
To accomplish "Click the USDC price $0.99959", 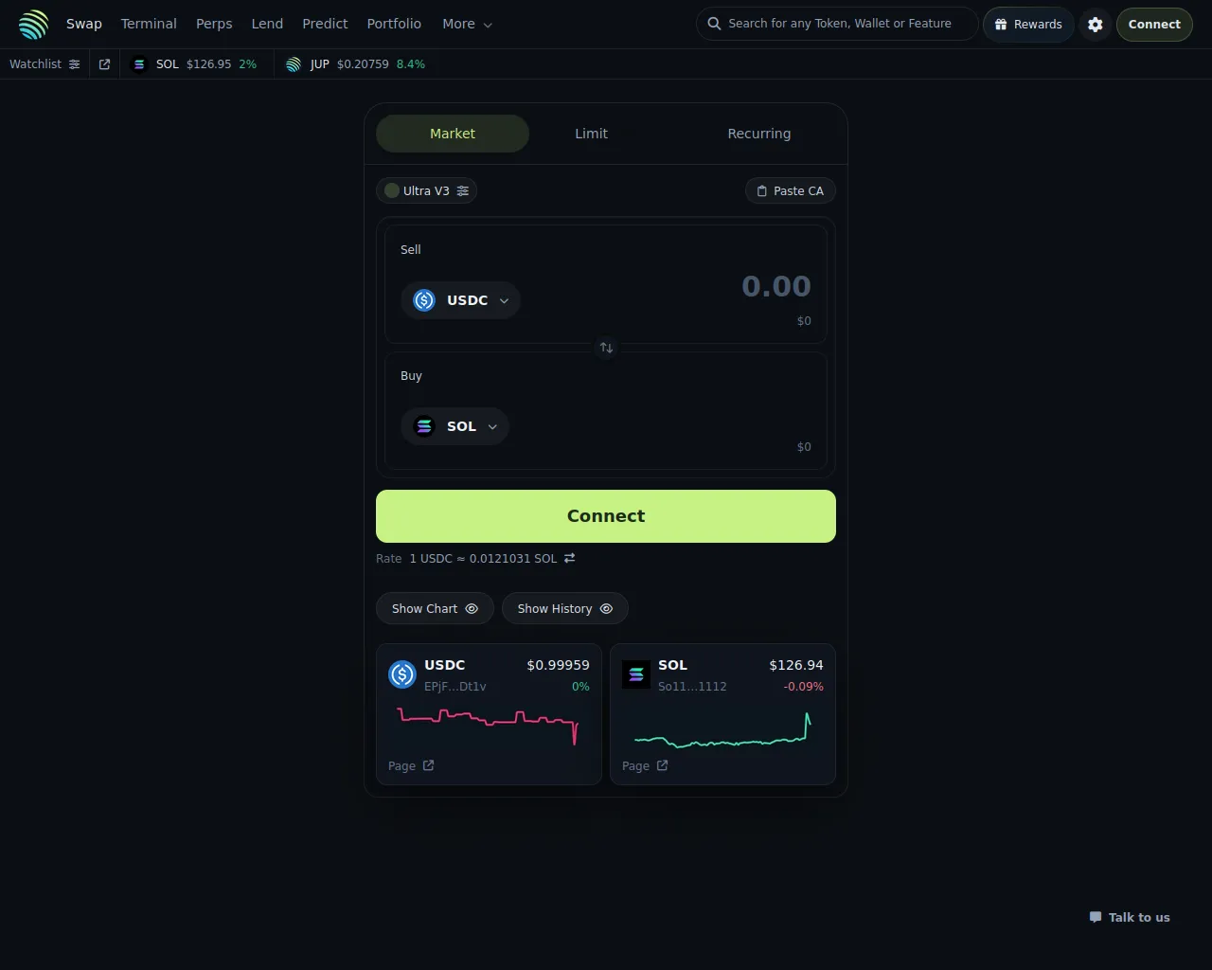I will (558, 665).
